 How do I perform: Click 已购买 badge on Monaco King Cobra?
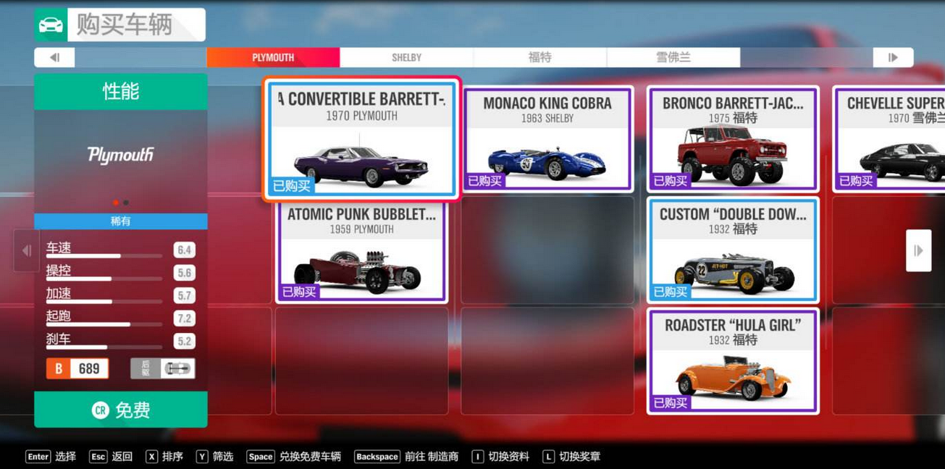tap(485, 181)
